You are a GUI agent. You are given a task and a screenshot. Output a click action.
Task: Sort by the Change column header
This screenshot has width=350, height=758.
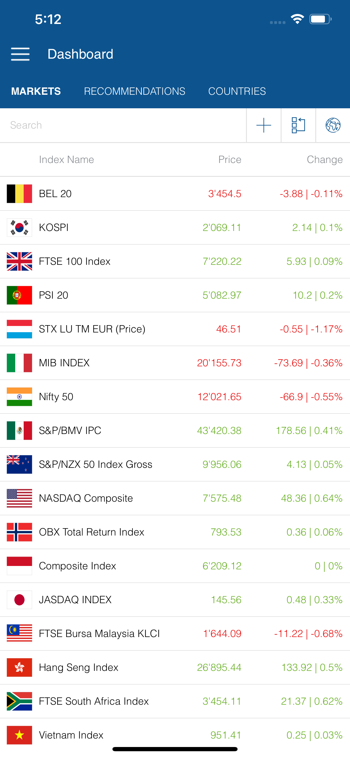tap(325, 160)
